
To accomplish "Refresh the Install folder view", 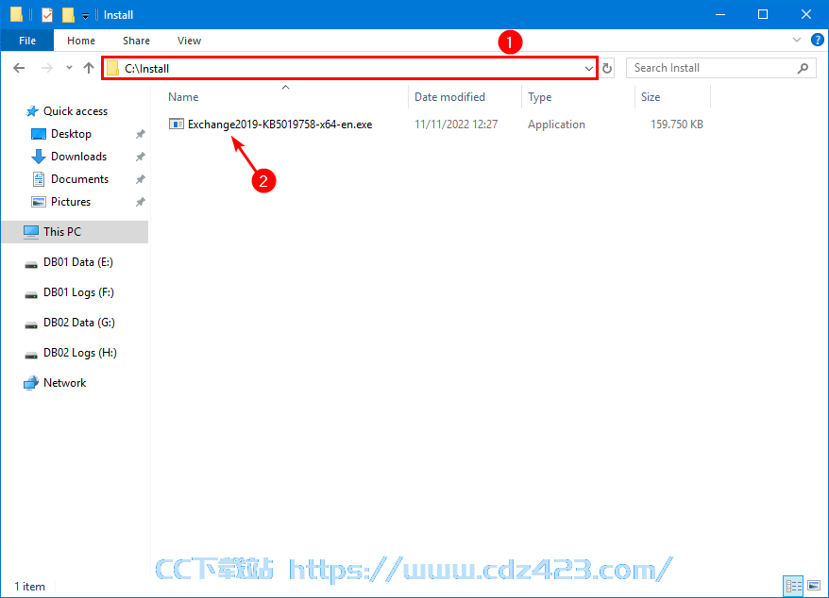I will coord(607,69).
